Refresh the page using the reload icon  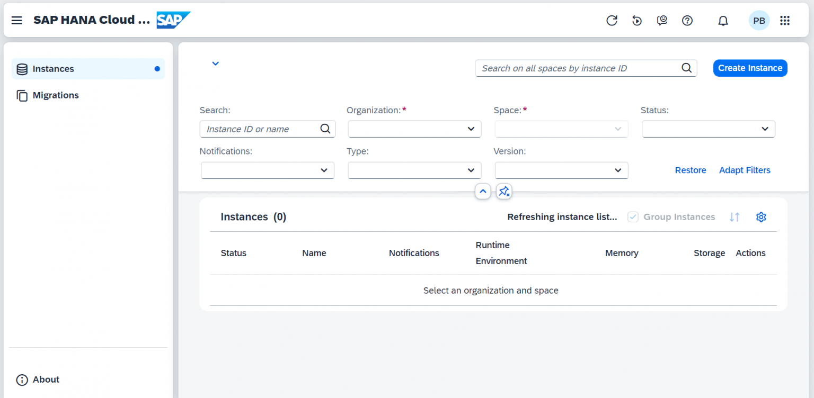coord(612,20)
